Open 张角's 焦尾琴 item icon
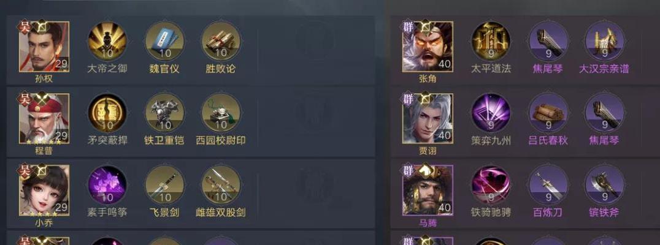Image resolution: width=660 pixels, height=245 pixels. coord(548,41)
